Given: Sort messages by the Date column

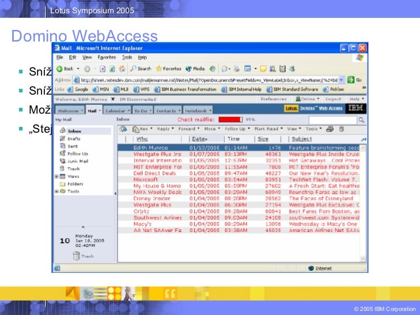Looking at the screenshot, I should coord(200,139).
